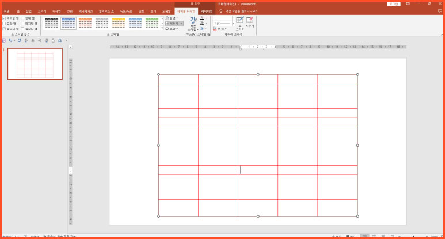Open the File (파일) tab

click(6, 11)
